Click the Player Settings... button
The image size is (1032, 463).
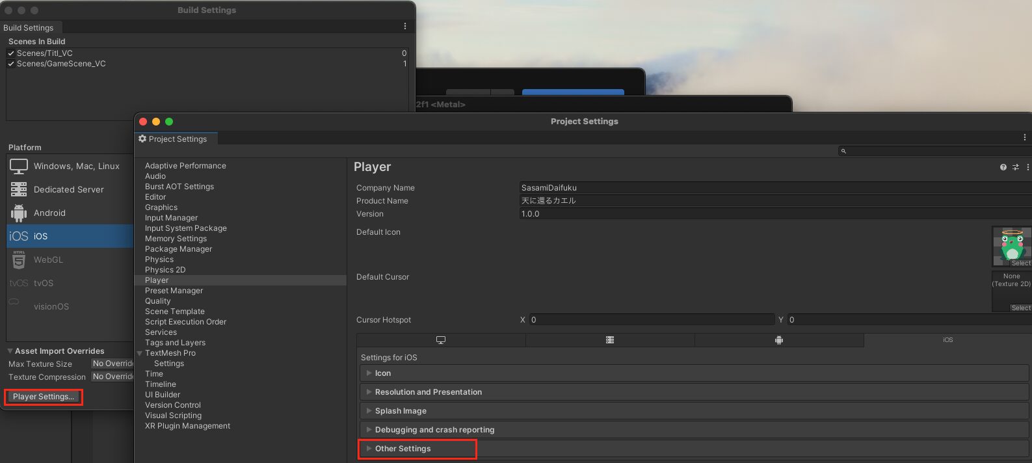(x=44, y=397)
